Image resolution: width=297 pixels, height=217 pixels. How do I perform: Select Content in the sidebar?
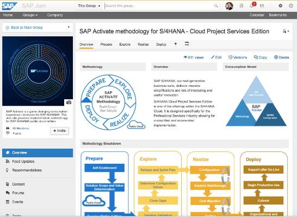coord(18,184)
